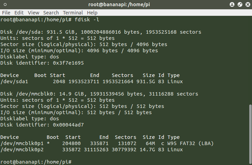
Task: Open the Search menu
Action: [x=51, y=13]
